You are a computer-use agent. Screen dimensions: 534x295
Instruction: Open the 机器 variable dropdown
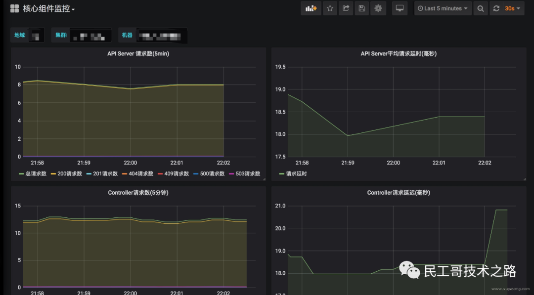coord(161,36)
